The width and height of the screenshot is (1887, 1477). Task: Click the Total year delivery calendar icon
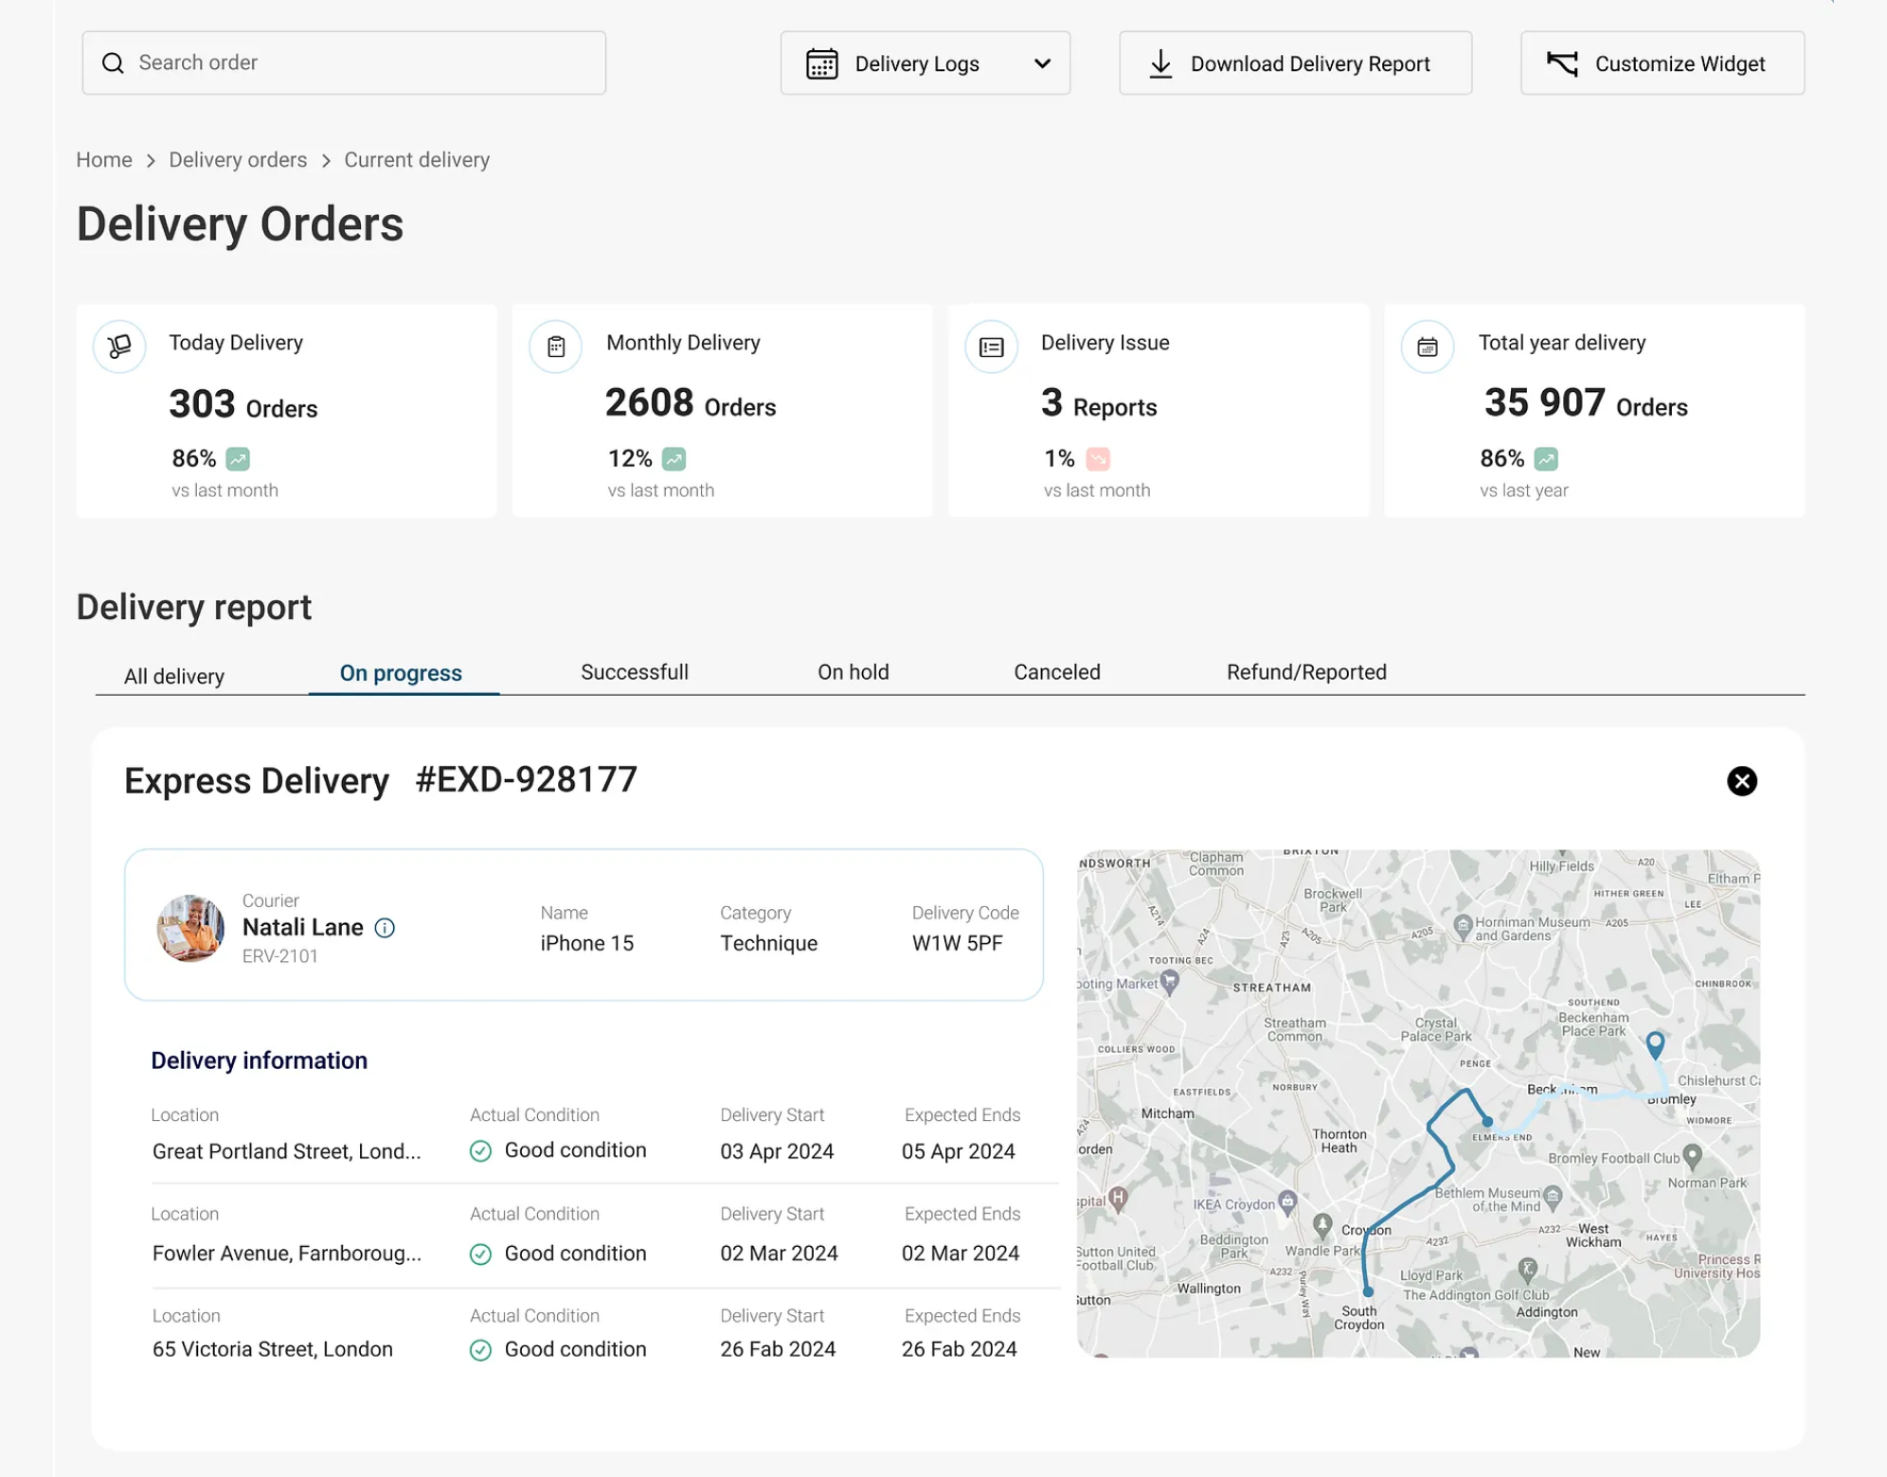(x=1427, y=347)
